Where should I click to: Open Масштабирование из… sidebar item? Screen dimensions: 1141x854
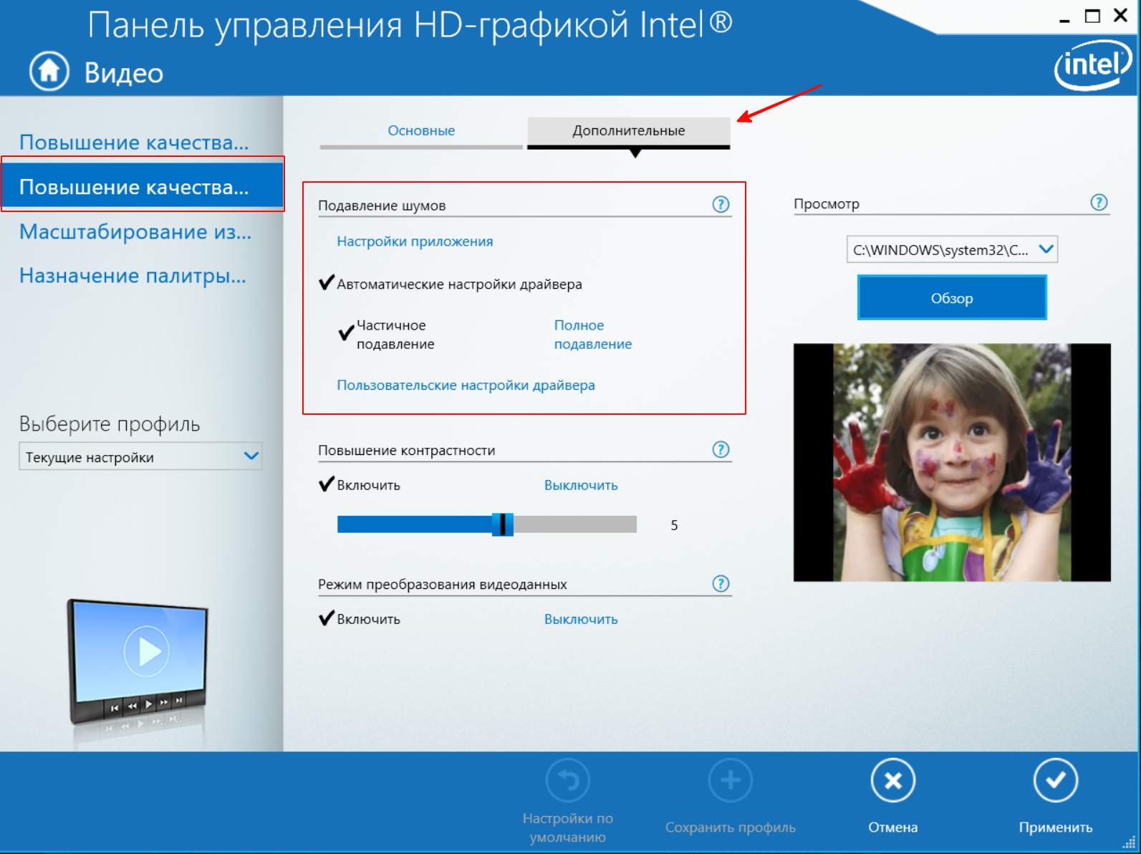135,231
